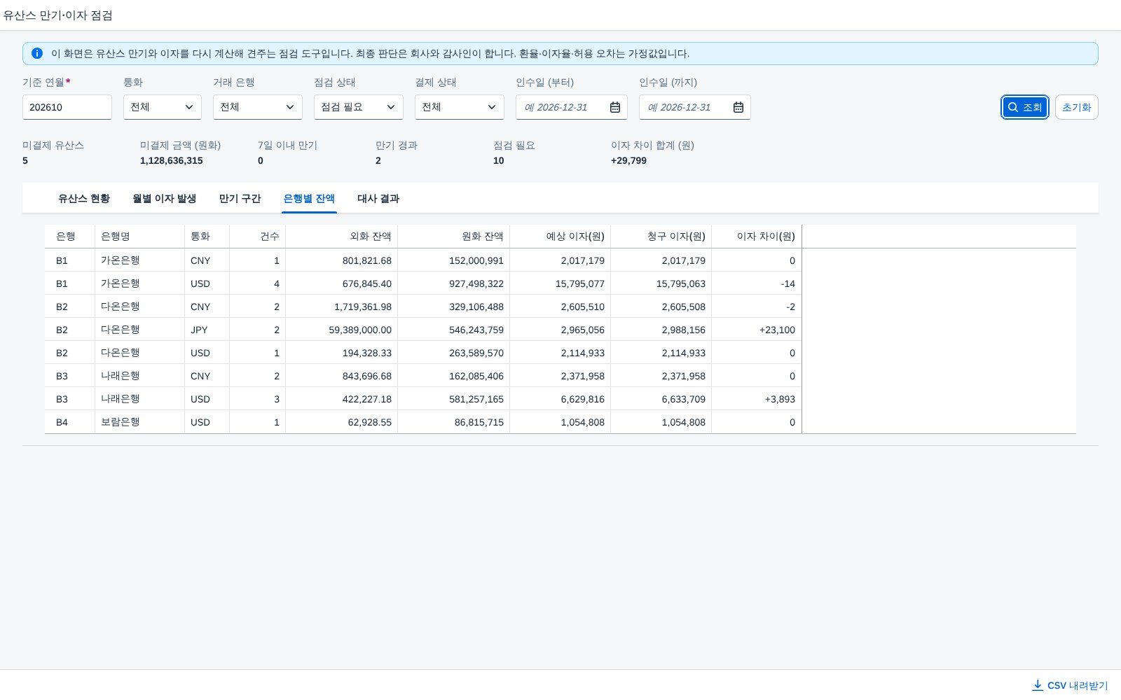Focus the 기준 연월 input field

[x=67, y=107]
